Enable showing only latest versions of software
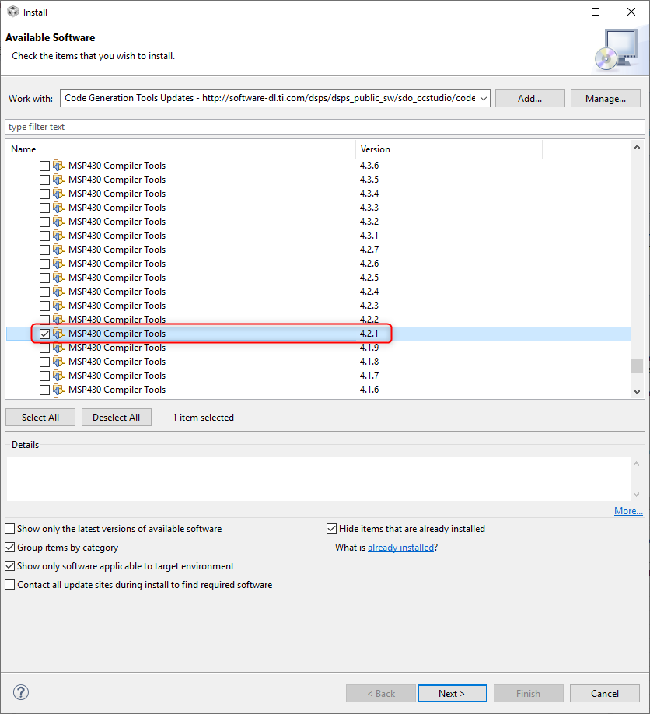This screenshot has width=650, height=714. 9,528
